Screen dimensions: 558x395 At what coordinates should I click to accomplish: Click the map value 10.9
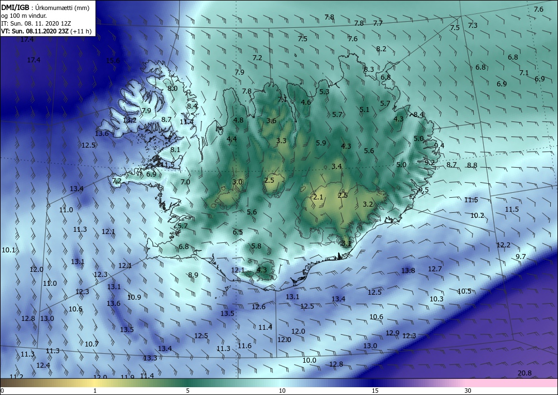coord(134,298)
